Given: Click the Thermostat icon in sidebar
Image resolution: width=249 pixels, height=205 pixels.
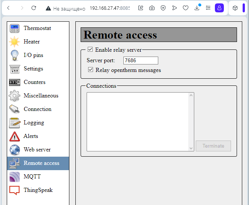Looking at the screenshot, I should (x=14, y=28).
